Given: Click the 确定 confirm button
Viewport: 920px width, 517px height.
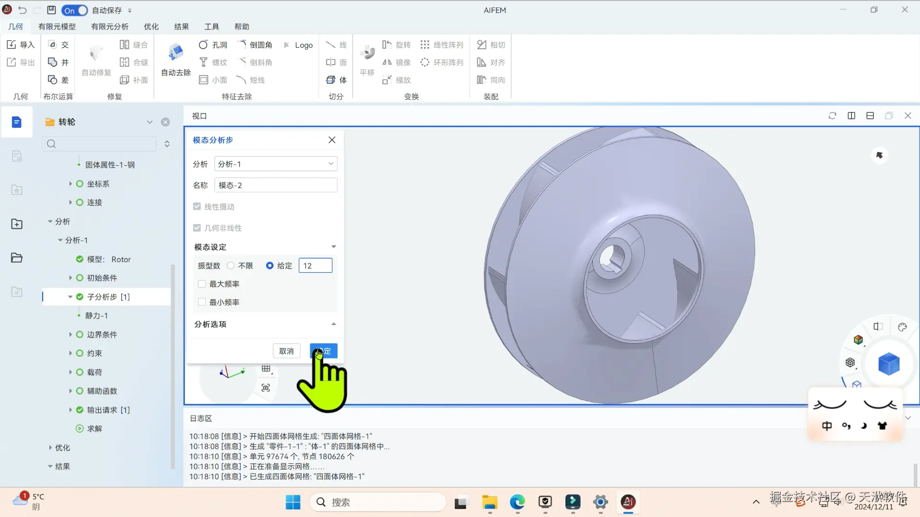Looking at the screenshot, I should click(x=324, y=351).
